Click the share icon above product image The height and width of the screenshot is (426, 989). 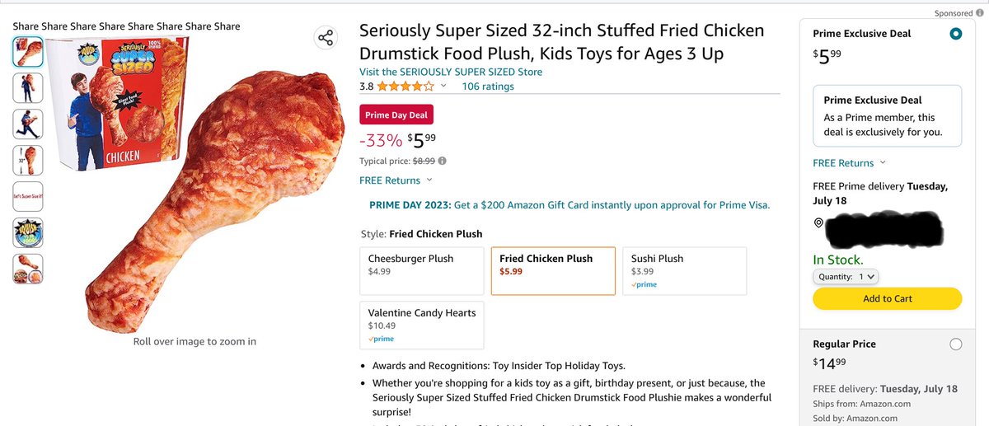coord(326,38)
